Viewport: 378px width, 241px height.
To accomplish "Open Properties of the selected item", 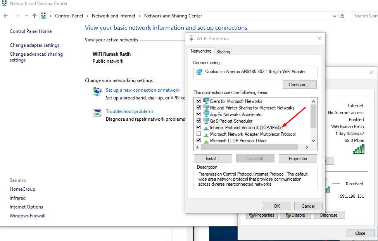I will (298, 159).
